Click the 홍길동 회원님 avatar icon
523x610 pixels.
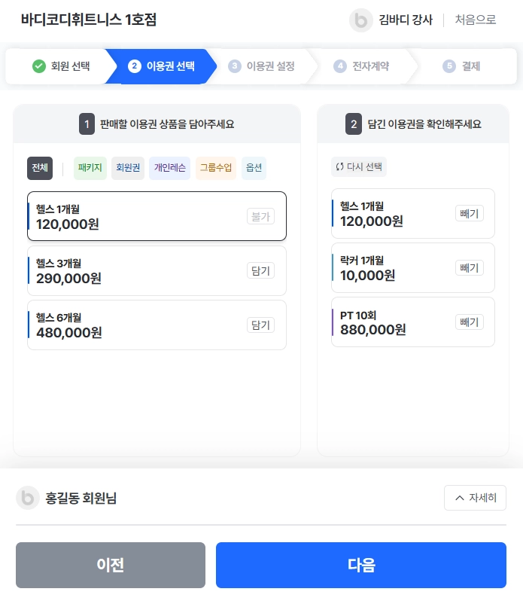(28, 498)
